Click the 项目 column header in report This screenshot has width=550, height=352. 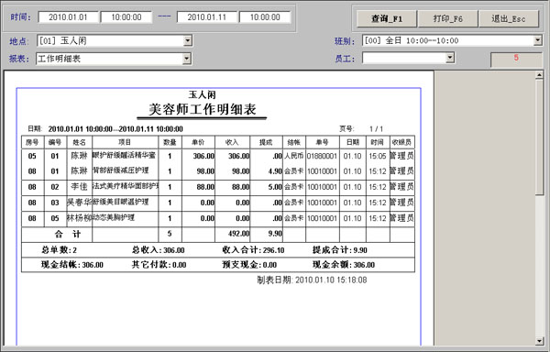[x=126, y=142]
